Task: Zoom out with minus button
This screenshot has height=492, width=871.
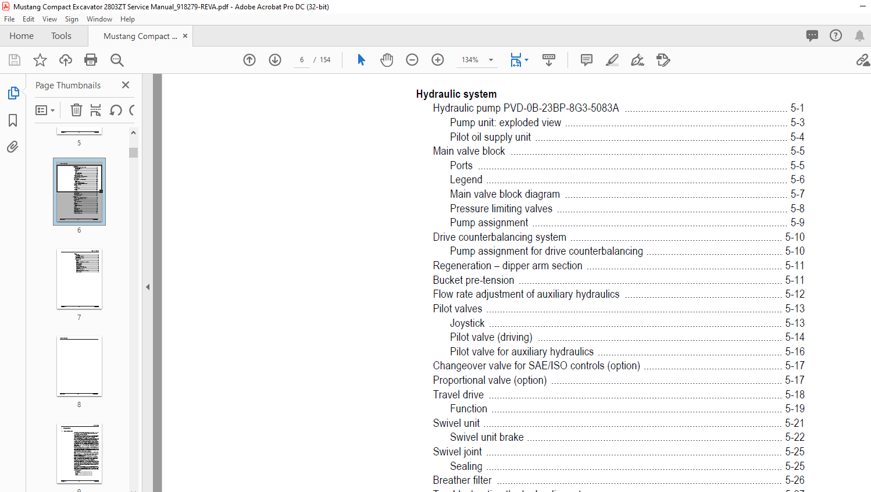Action: 412,60
